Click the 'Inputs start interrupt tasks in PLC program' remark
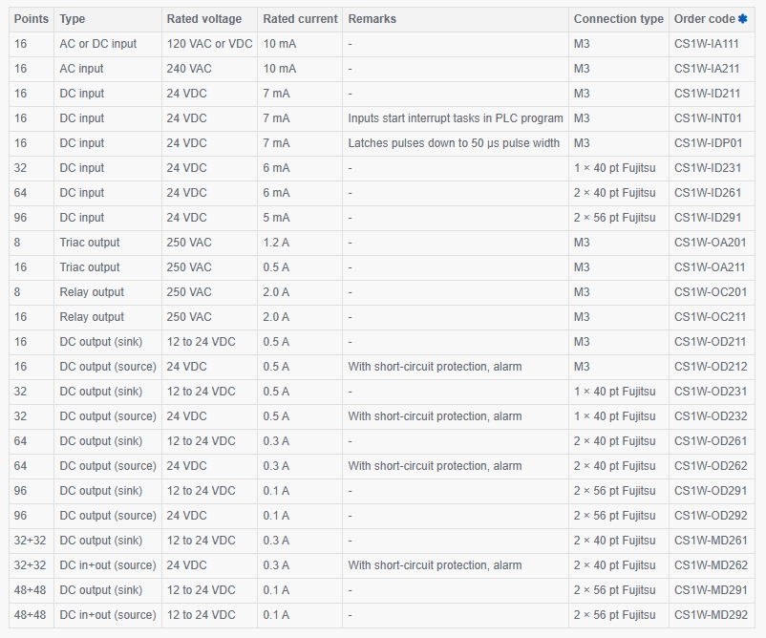The image size is (766, 638). click(456, 118)
